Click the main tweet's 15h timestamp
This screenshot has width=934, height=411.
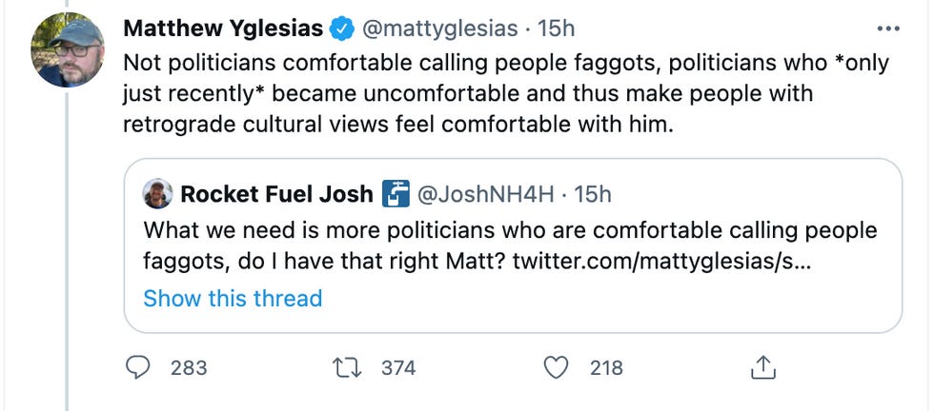pyautogui.click(x=557, y=29)
